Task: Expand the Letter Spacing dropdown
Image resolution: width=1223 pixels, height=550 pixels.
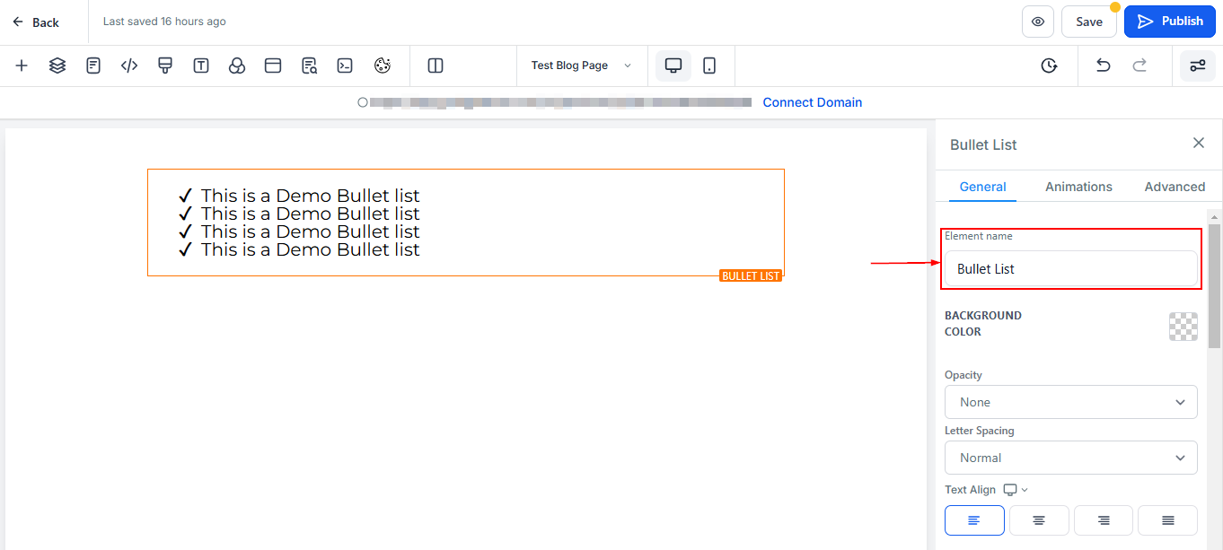Action: (1070, 458)
